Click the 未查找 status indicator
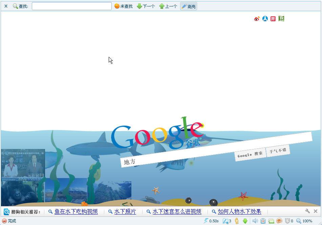The image size is (322, 225). tap(124, 6)
